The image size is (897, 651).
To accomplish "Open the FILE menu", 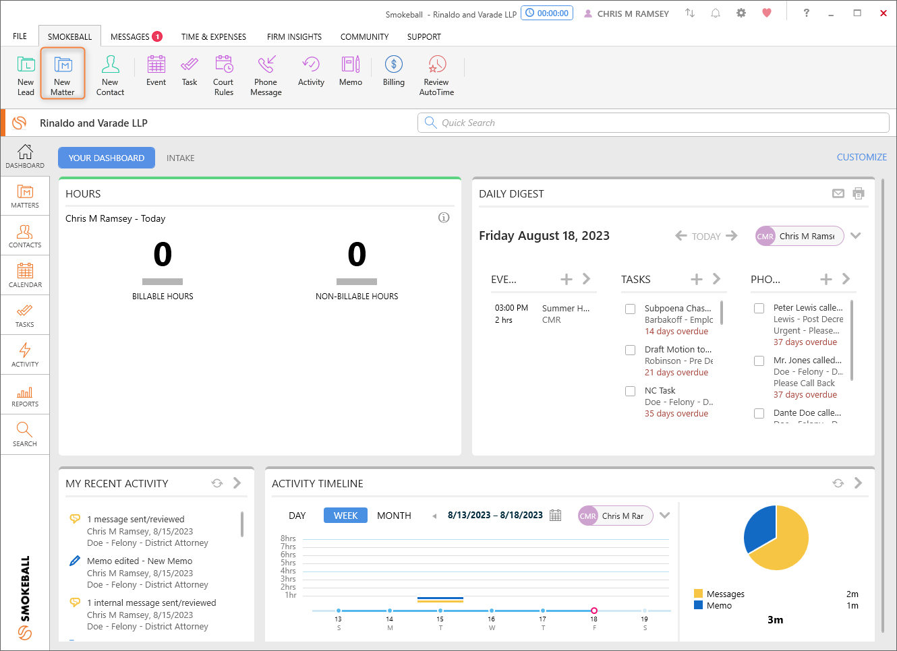I will (20, 36).
